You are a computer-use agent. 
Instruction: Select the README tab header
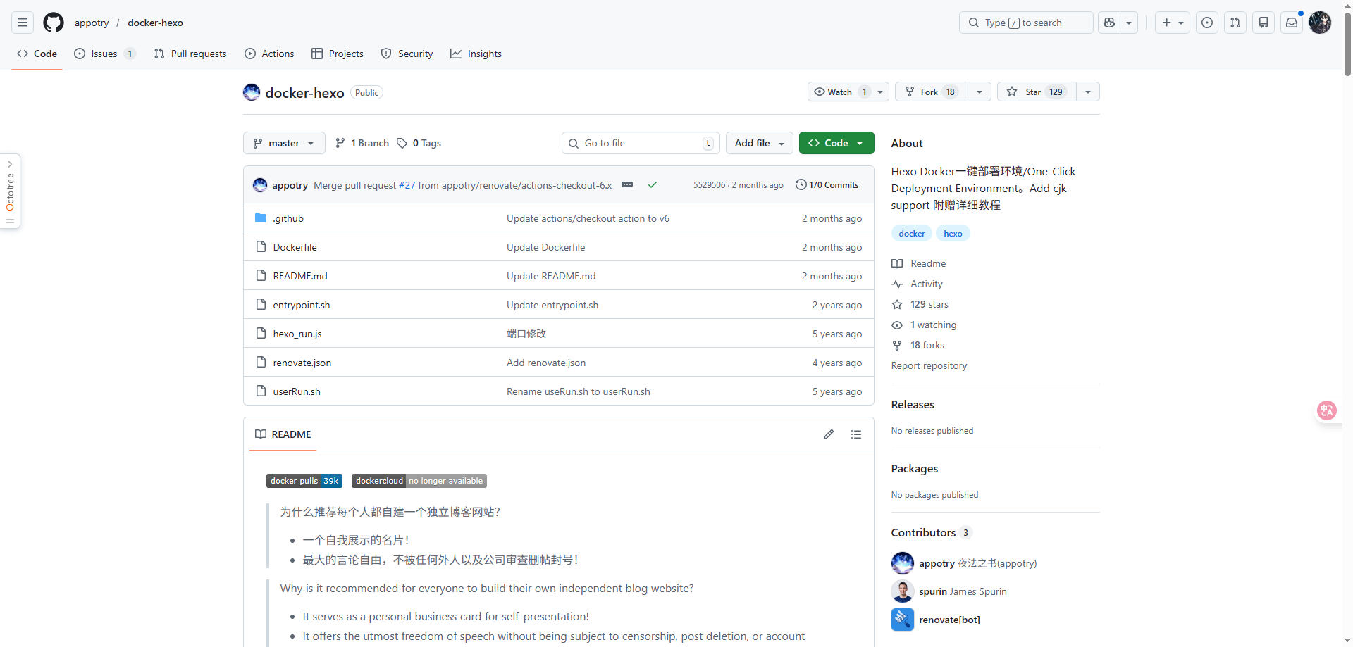283,434
